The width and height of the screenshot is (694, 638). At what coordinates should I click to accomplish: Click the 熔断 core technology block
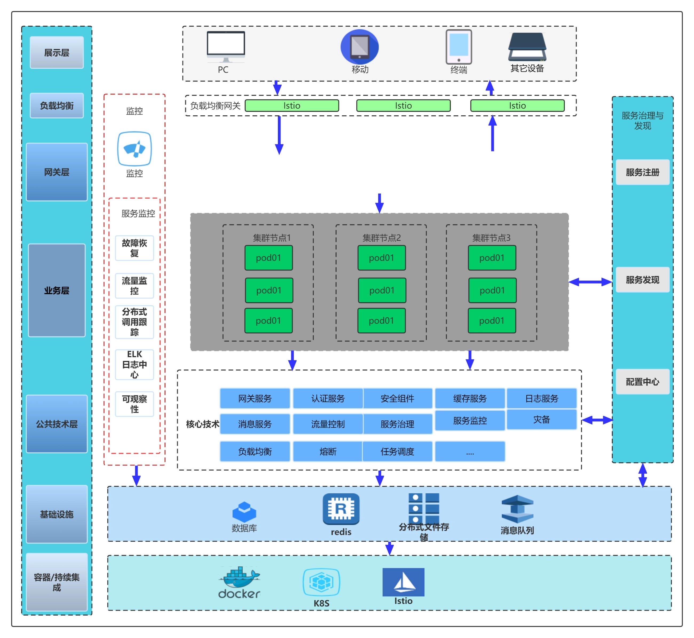point(328,451)
